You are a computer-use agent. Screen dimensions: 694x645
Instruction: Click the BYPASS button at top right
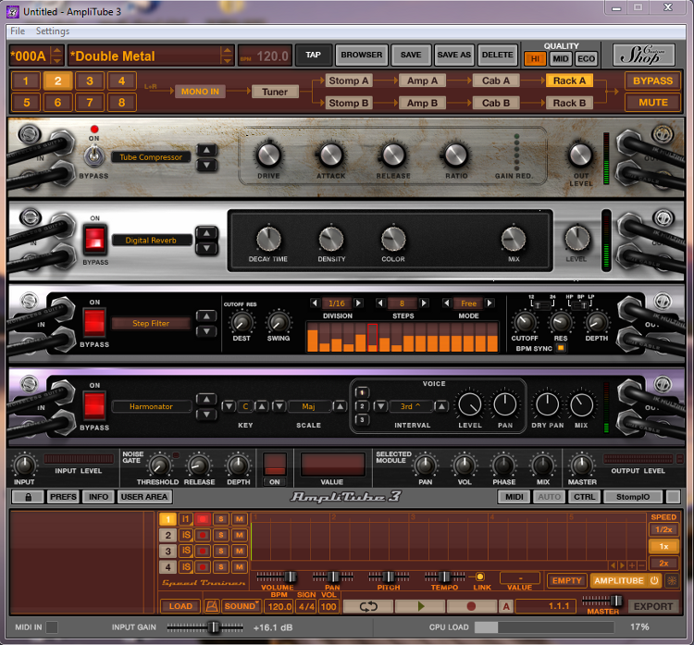pyautogui.click(x=652, y=81)
